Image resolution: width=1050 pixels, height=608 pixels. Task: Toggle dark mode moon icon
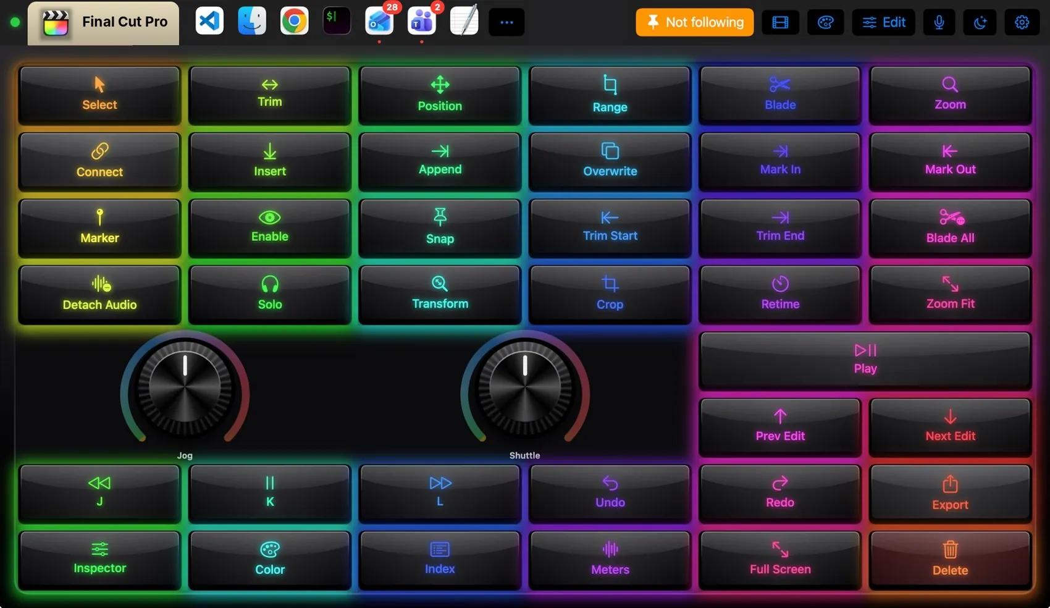(x=980, y=22)
